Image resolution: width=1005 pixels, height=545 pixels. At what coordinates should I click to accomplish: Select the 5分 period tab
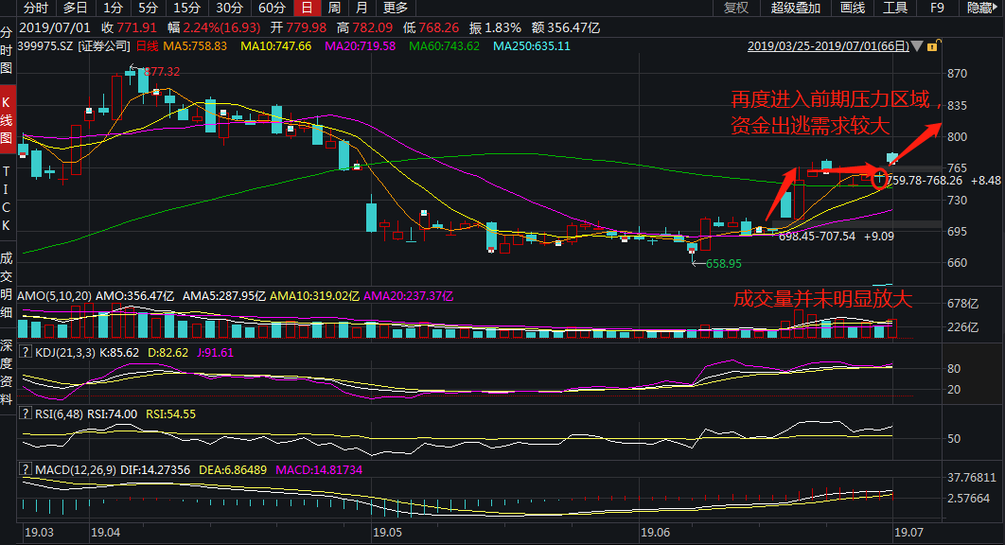click(x=148, y=8)
